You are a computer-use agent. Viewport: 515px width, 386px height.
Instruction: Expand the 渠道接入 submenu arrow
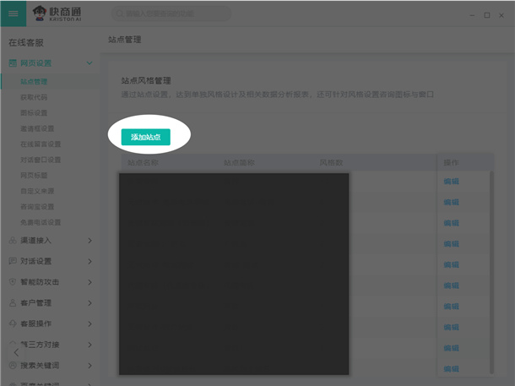89,241
